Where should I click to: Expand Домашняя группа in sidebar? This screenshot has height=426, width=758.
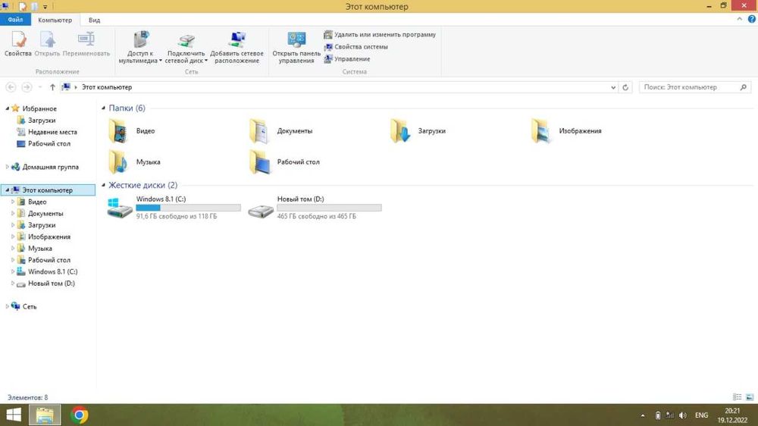point(8,167)
